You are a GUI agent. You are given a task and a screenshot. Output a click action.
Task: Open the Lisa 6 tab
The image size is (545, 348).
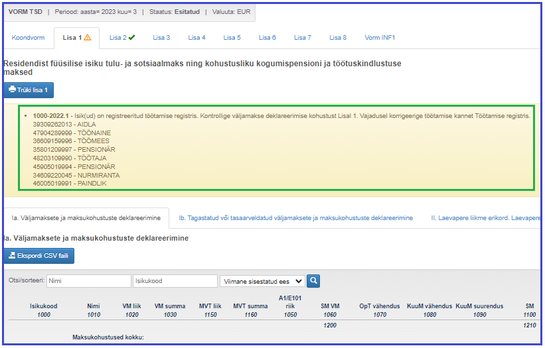point(268,38)
